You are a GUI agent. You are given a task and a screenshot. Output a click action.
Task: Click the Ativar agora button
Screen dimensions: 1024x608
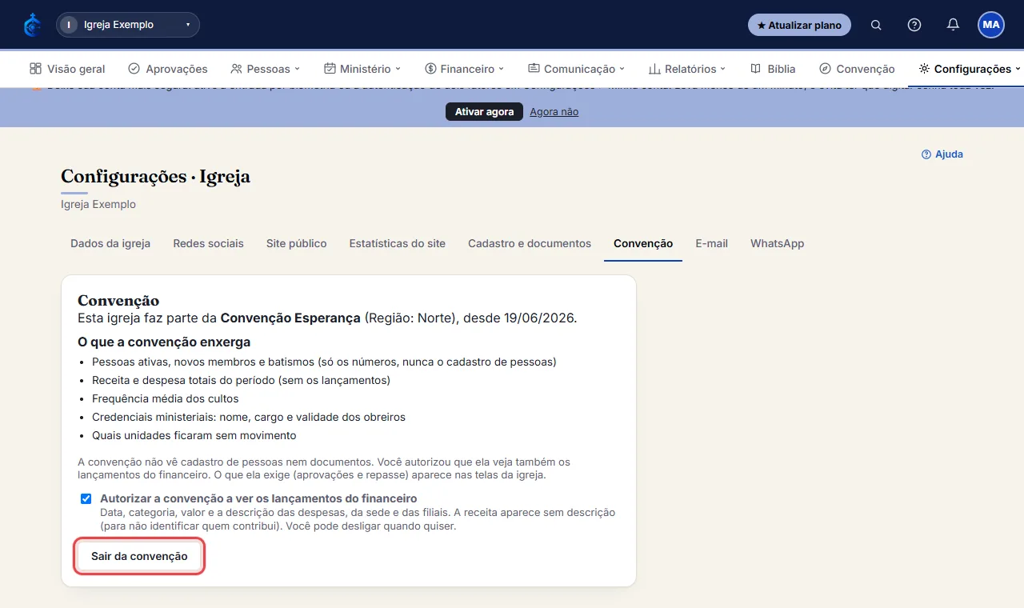(x=484, y=112)
